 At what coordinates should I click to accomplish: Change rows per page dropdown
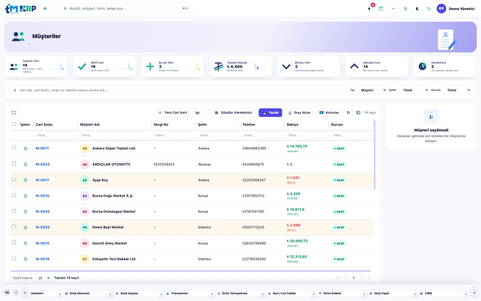tap(43, 278)
